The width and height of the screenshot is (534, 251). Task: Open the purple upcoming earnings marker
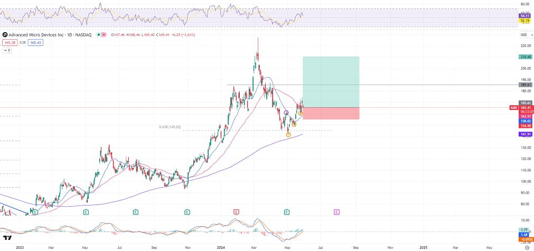click(336, 212)
